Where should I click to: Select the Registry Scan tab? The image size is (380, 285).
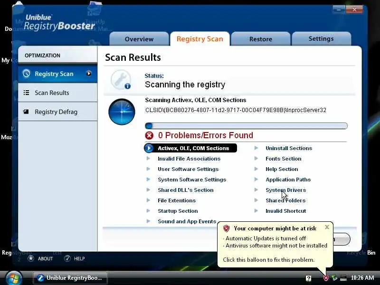200,39
